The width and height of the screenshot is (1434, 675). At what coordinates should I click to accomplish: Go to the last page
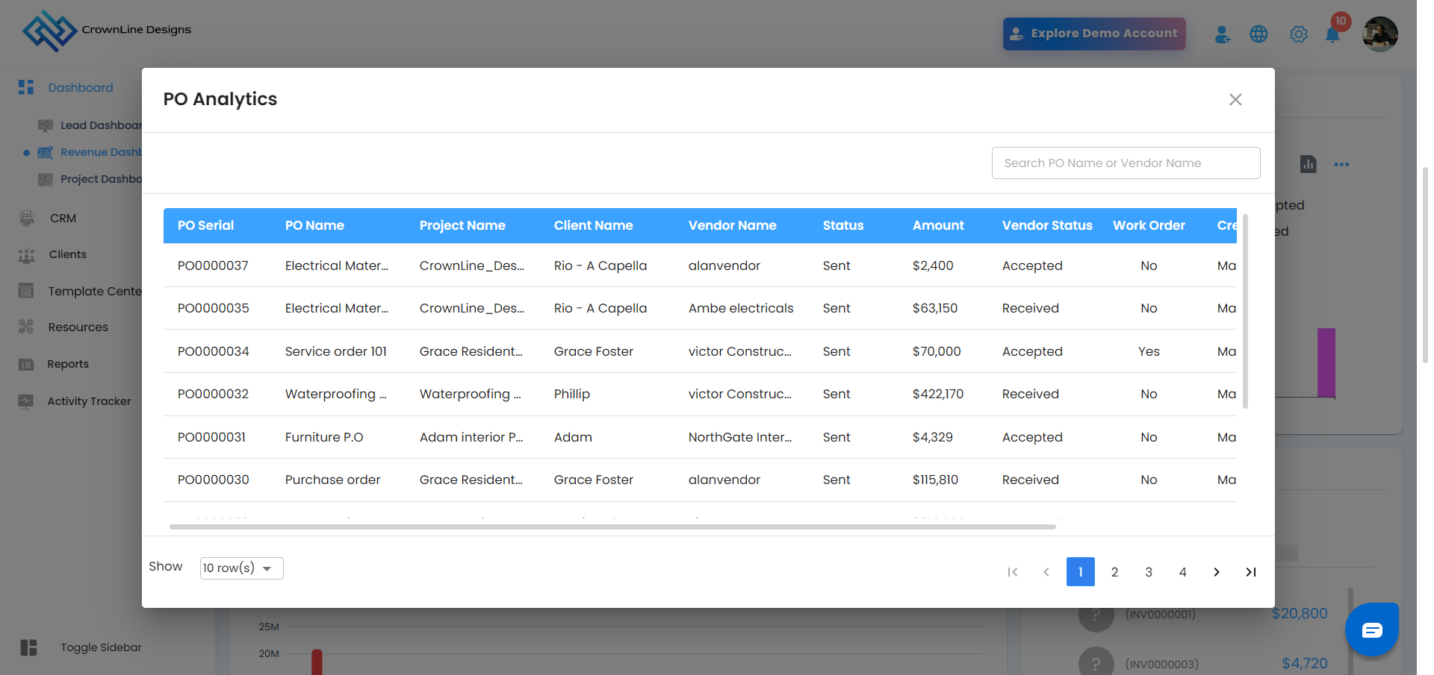pos(1250,572)
